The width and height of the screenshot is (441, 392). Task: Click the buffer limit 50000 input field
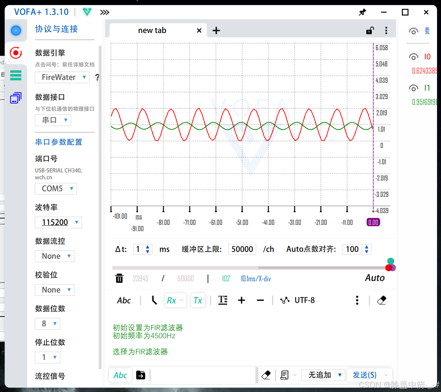click(x=242, y=249)
